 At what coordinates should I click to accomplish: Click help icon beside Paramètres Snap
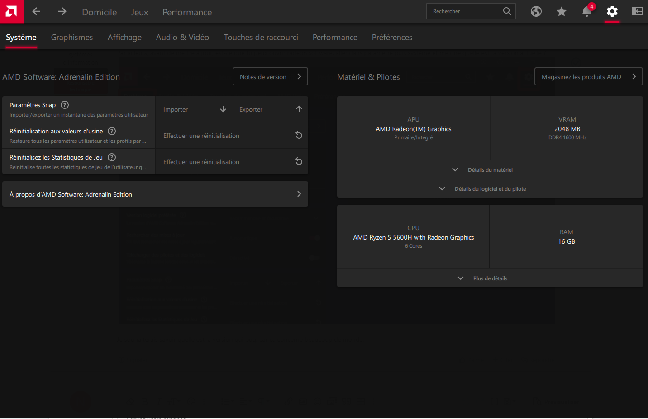(65, 105)
